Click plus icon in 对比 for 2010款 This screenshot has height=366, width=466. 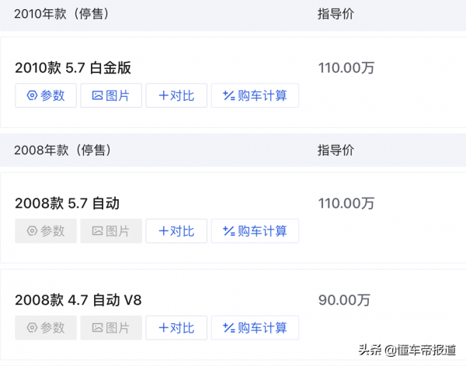(163, 96)
